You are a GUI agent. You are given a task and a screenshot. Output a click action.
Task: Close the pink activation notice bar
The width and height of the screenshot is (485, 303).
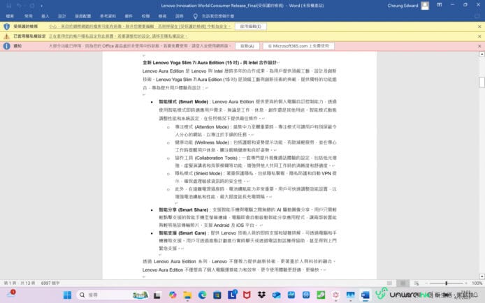click(x=479, y=46)
